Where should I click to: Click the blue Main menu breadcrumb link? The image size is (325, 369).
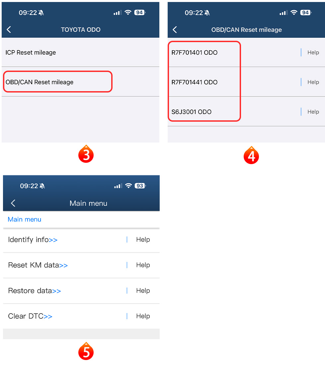(25, 219)
